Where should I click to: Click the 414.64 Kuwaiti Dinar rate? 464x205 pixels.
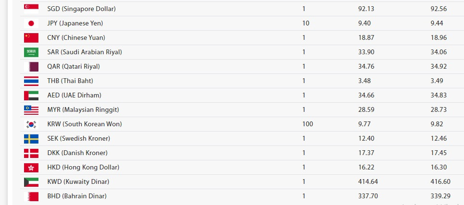point(368,181)
